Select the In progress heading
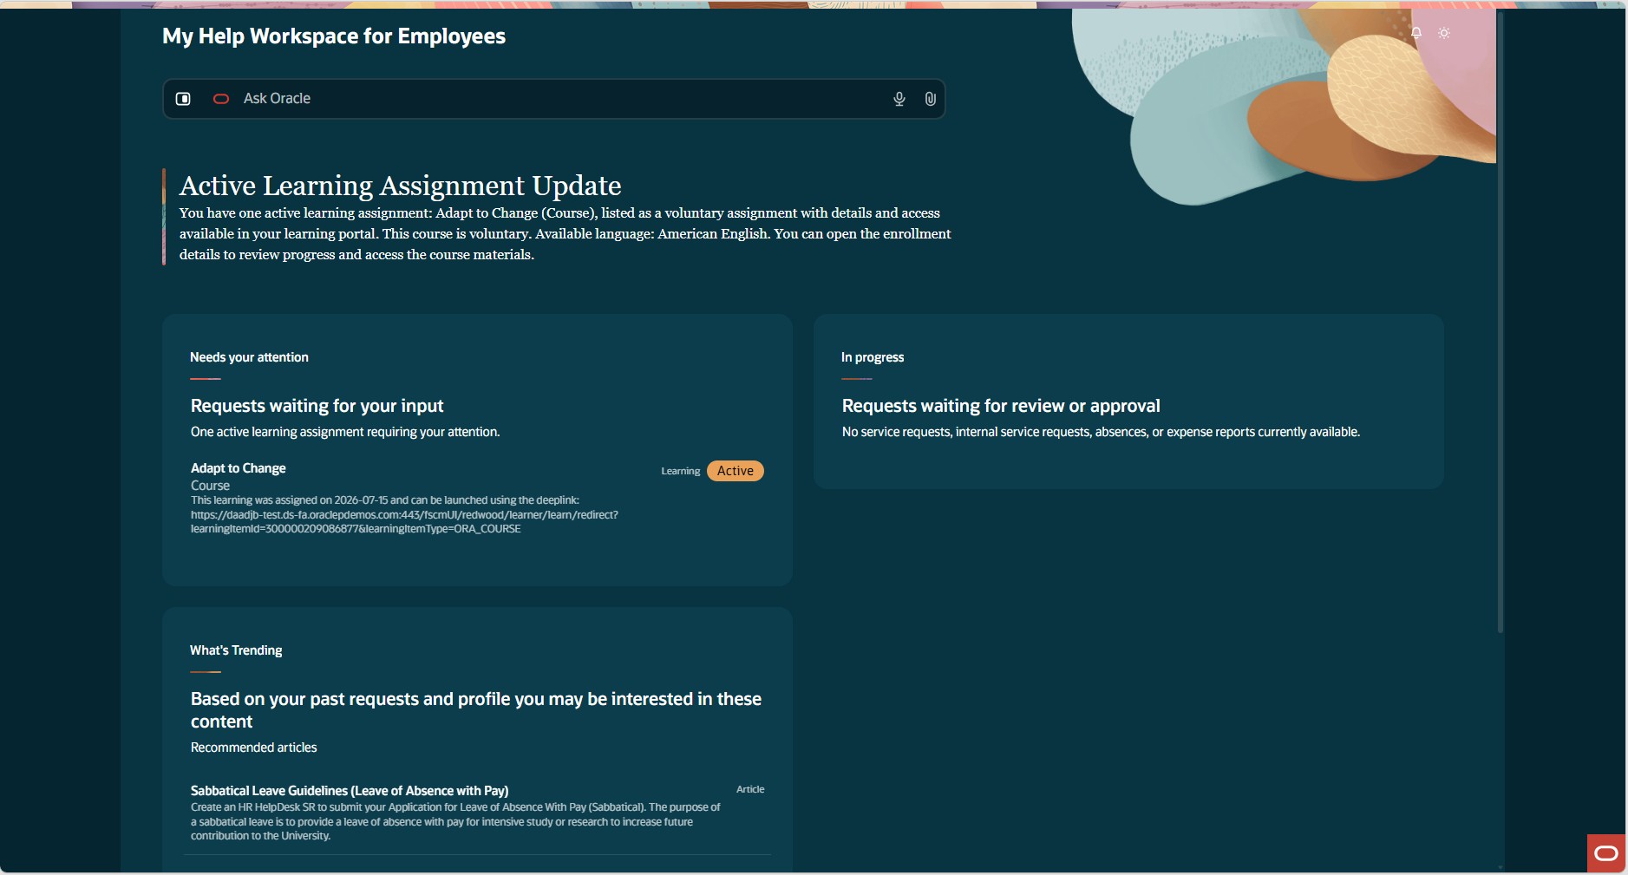 click(873, 357)
